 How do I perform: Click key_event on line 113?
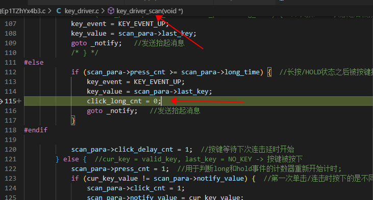click(x=104, y=82)
